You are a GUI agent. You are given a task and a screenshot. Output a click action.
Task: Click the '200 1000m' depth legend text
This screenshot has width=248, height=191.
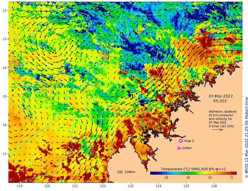coord(126,172)
